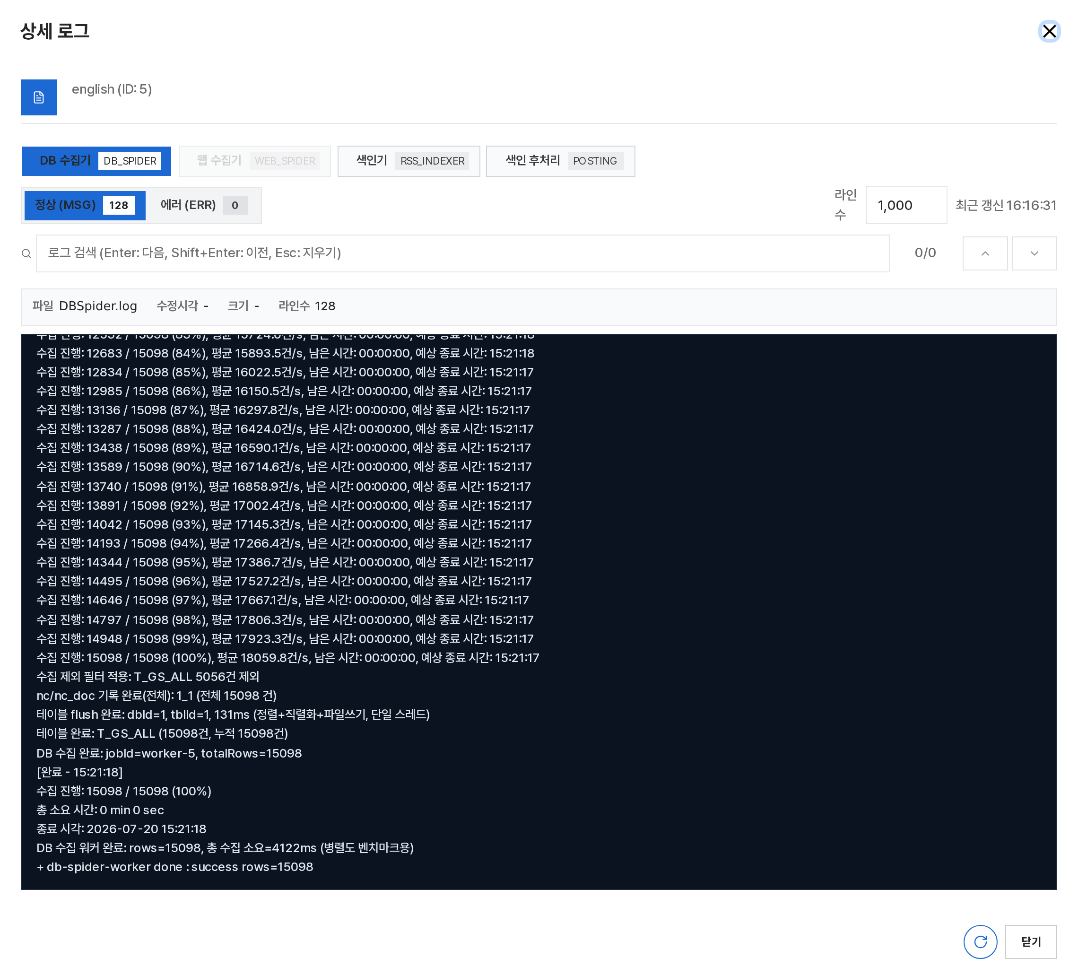Viewport: 1078px width, 976px height.
Task: Click the DBSpider.log file name
Action: coord(98,306)
